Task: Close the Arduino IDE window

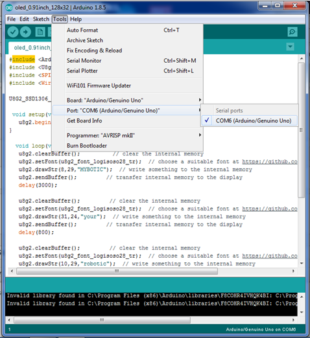Action: (295, 6)
